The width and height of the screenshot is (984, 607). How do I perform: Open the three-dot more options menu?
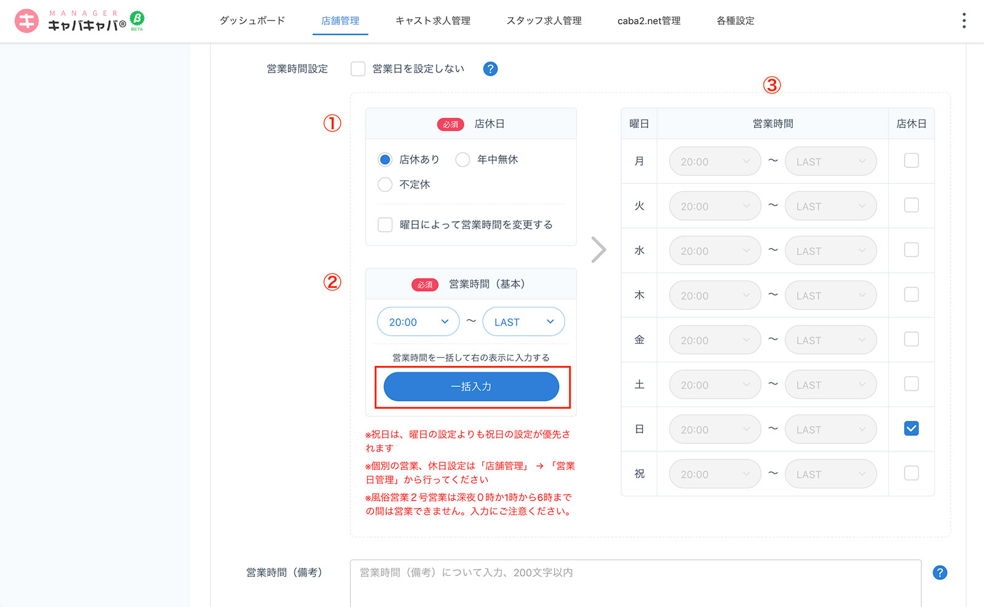pyautogui.click(x=964, y=21)
